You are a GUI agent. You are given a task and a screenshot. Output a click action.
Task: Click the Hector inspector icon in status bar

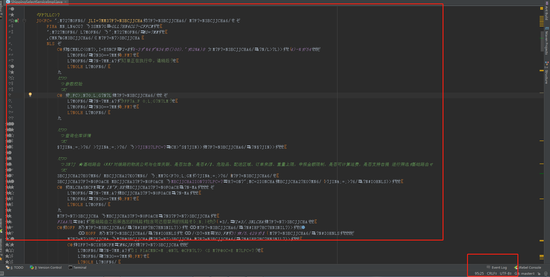546,274
